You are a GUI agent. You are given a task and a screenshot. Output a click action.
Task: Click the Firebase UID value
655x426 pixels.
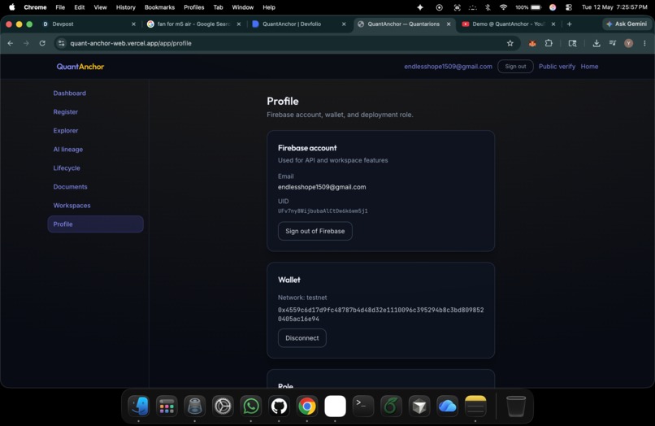323,211
